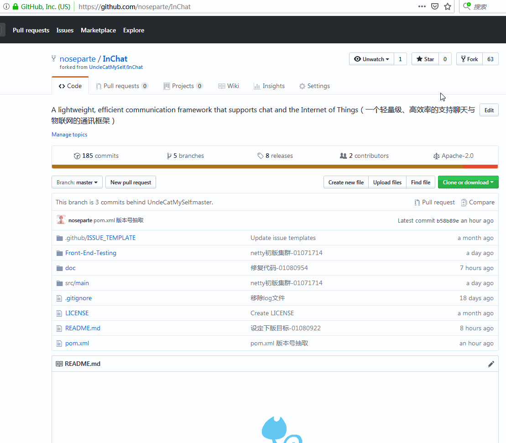This screenshot has height=443, width=506.
Task: Open the UncleCatMySelf/InChat upstream link
Action: 116,67
